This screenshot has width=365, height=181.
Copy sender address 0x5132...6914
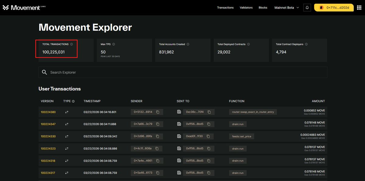point(158,112)
